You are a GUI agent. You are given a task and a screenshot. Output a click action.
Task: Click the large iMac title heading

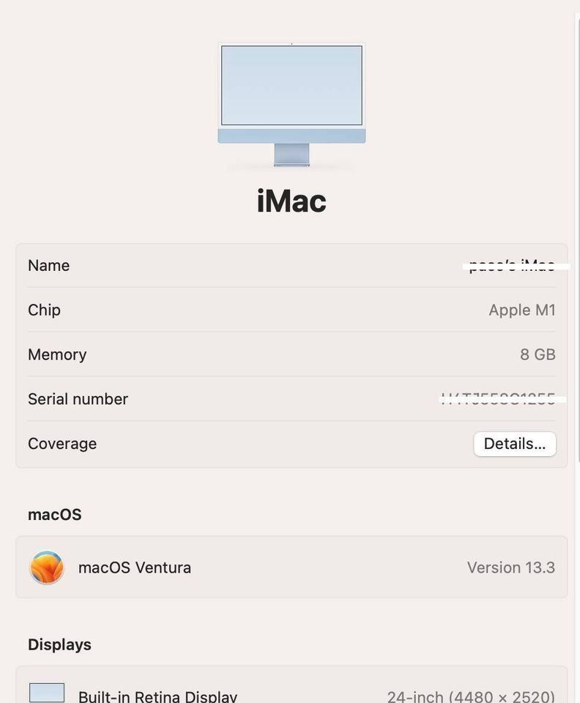pos(291,201)
